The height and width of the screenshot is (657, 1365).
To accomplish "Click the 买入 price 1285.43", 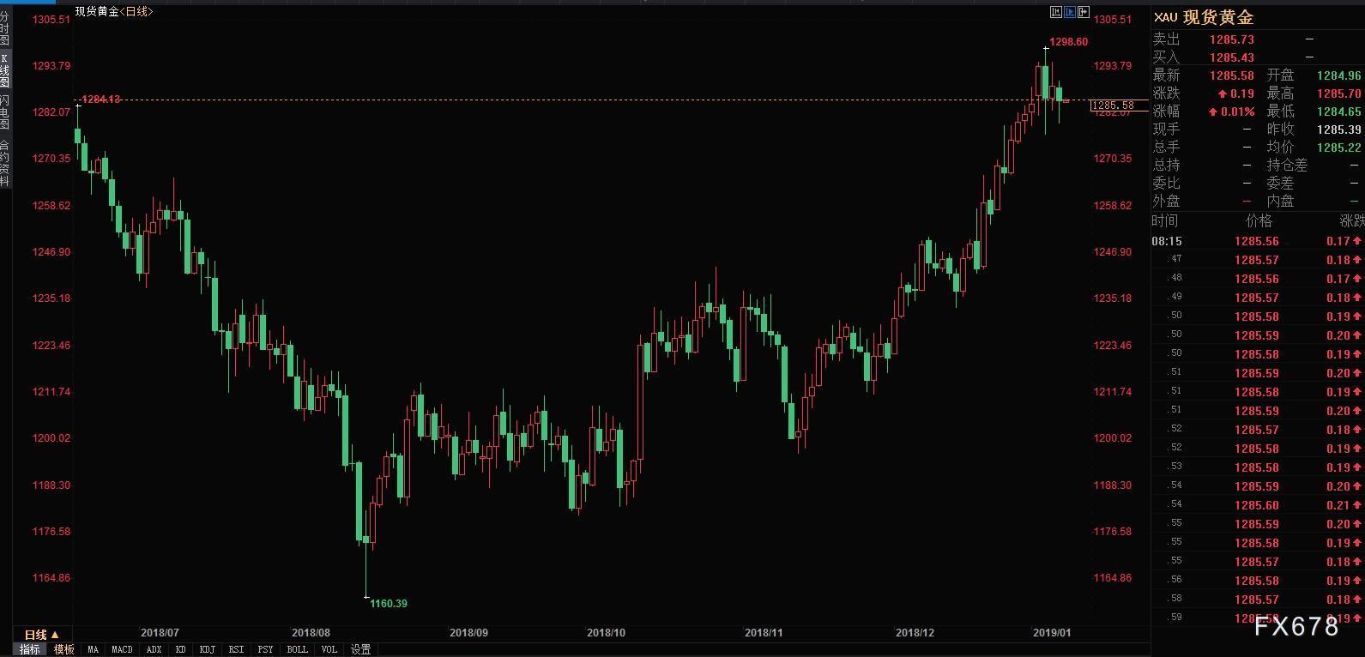I will click(1232, 57).
